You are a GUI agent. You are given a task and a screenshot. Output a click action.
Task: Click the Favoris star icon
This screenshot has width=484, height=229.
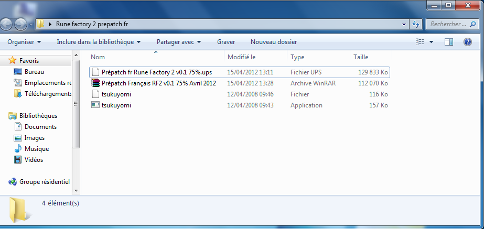[13, 60]
